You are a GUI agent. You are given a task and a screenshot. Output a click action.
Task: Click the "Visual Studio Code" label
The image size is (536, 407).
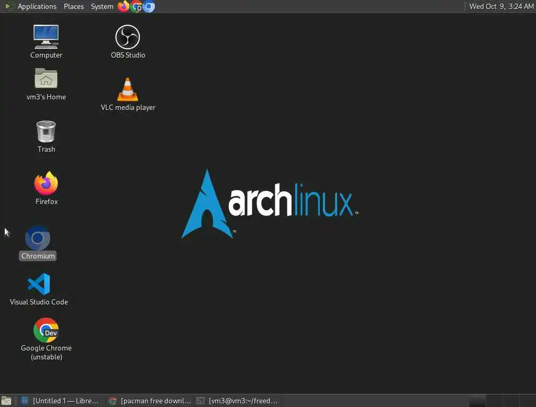(x=39, y=302)
